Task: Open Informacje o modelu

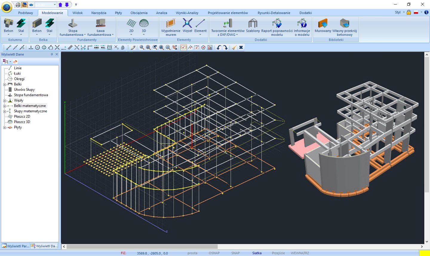Action: [302, 27]
